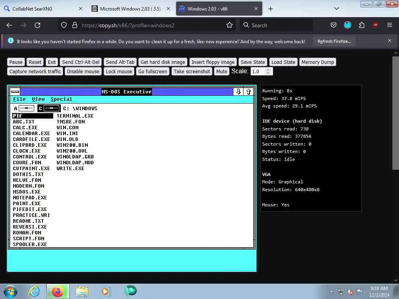Click the down-arrow minimize box in MS-DOS Executive

[x=238, y=91]
